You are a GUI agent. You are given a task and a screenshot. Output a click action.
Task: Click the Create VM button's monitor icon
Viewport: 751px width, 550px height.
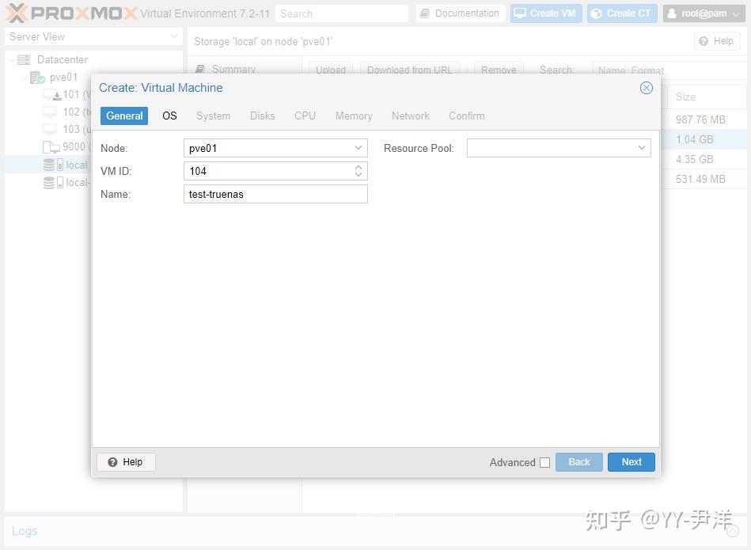(x=521, y=13)
